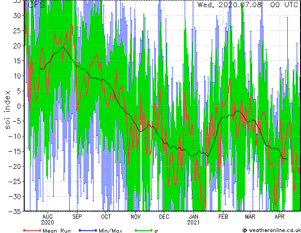
Task: Click the y-axis value 10
Action: pos(17,76)
